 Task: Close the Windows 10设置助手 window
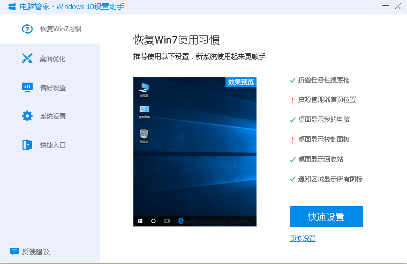398,6
